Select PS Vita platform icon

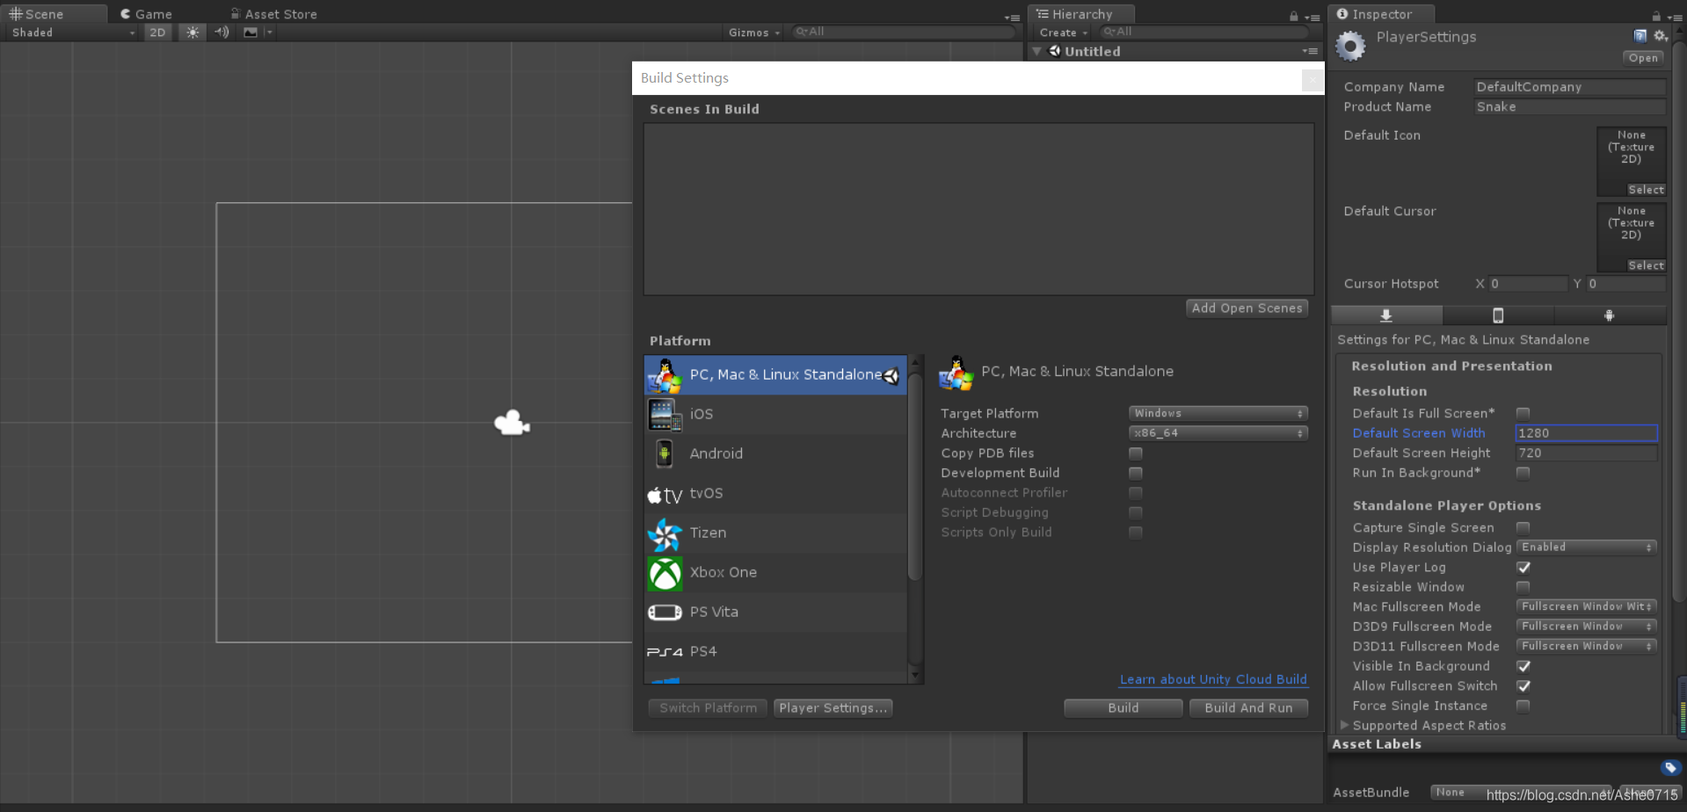pos(665,613)
